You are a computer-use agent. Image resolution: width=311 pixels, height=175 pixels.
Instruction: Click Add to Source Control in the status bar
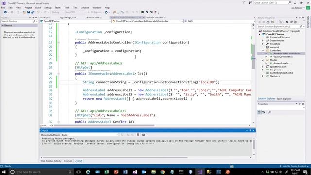(x=294, y=166)
